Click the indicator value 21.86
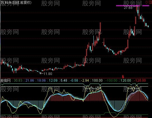 [x=30, y=80]
